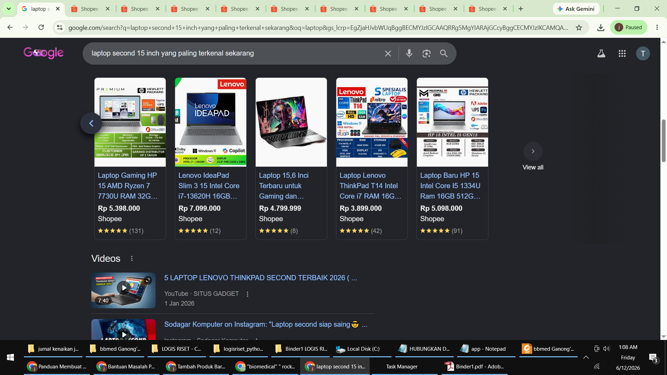The height and width of the screenshot is (375, 667).
Task: Open Local Disk (C:) taskbar item
Action: (362, 349)
